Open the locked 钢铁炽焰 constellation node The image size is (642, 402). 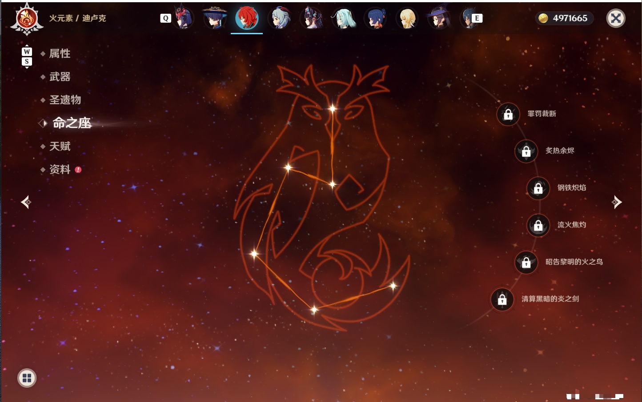pos(538,188)
